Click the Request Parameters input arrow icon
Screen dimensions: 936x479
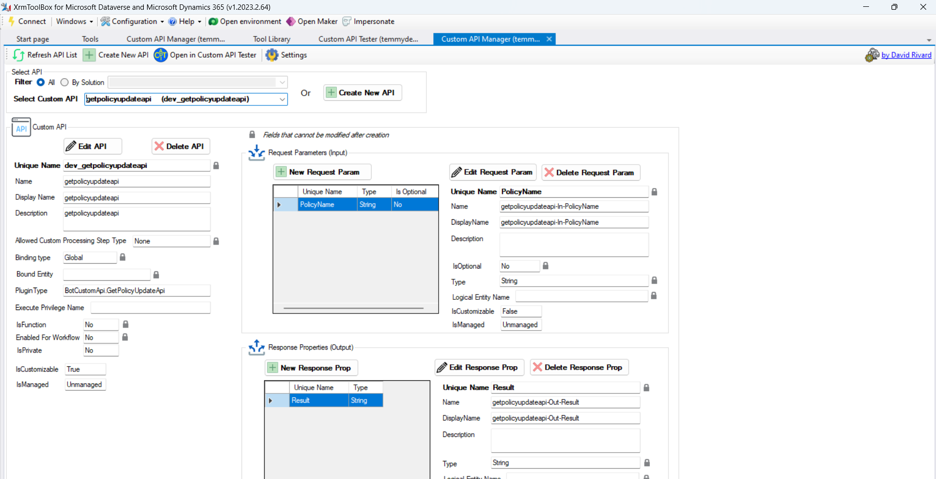(x=257, y=153)
